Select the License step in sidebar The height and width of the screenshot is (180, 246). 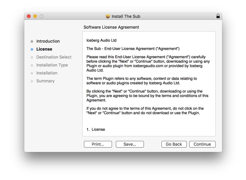[44, 49]
